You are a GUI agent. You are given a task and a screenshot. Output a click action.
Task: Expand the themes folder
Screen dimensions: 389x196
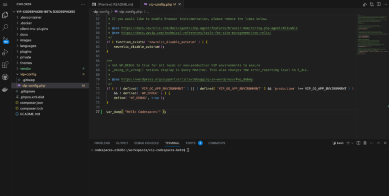(26, 63)
